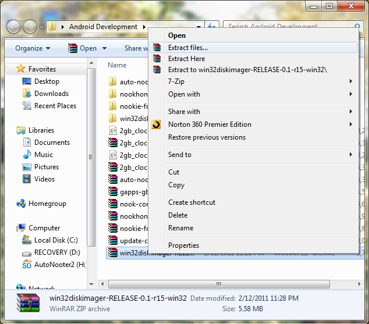The height and width of the screenshot is (324, 369).
Task: Click the Favorites star icon in sidebar
Action: tap(21, 69)
